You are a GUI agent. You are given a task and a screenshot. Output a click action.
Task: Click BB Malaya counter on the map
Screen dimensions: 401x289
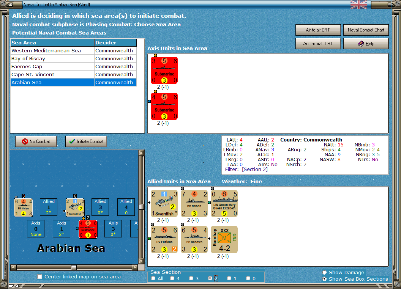(23, 207)
